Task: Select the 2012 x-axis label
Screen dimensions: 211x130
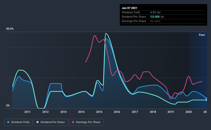Action: [45, 112]
